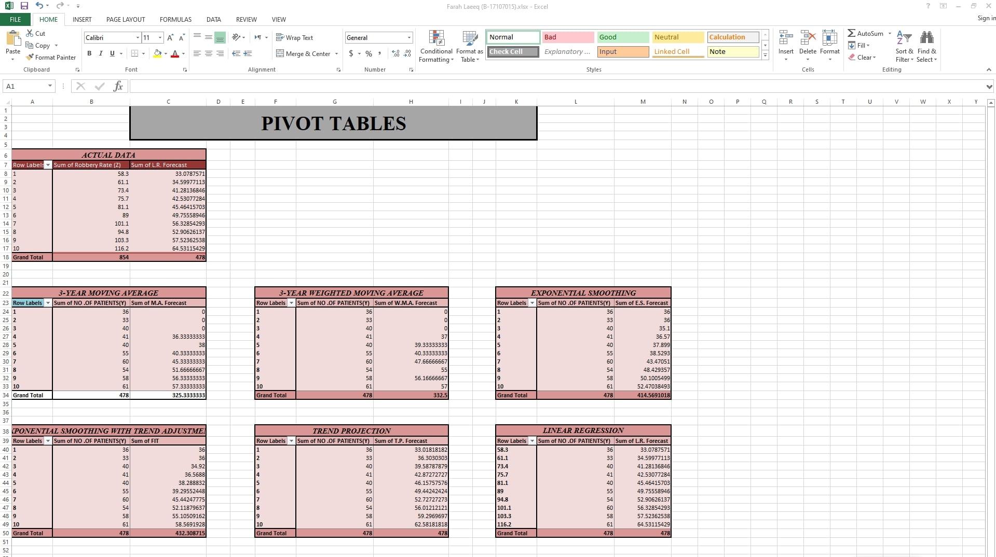Apply the Check Cell style
Viewport: 996px width, 557px height.
click(x=512, y=51)
